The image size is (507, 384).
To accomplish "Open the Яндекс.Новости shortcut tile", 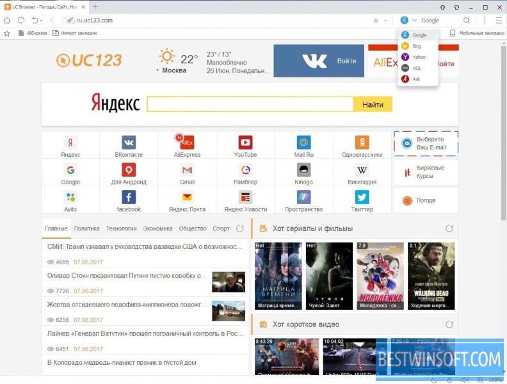I will pyautogui.click(x=245, y=200).
